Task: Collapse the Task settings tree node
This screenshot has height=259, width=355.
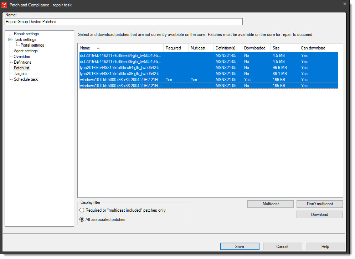Action: click(10, 39)
